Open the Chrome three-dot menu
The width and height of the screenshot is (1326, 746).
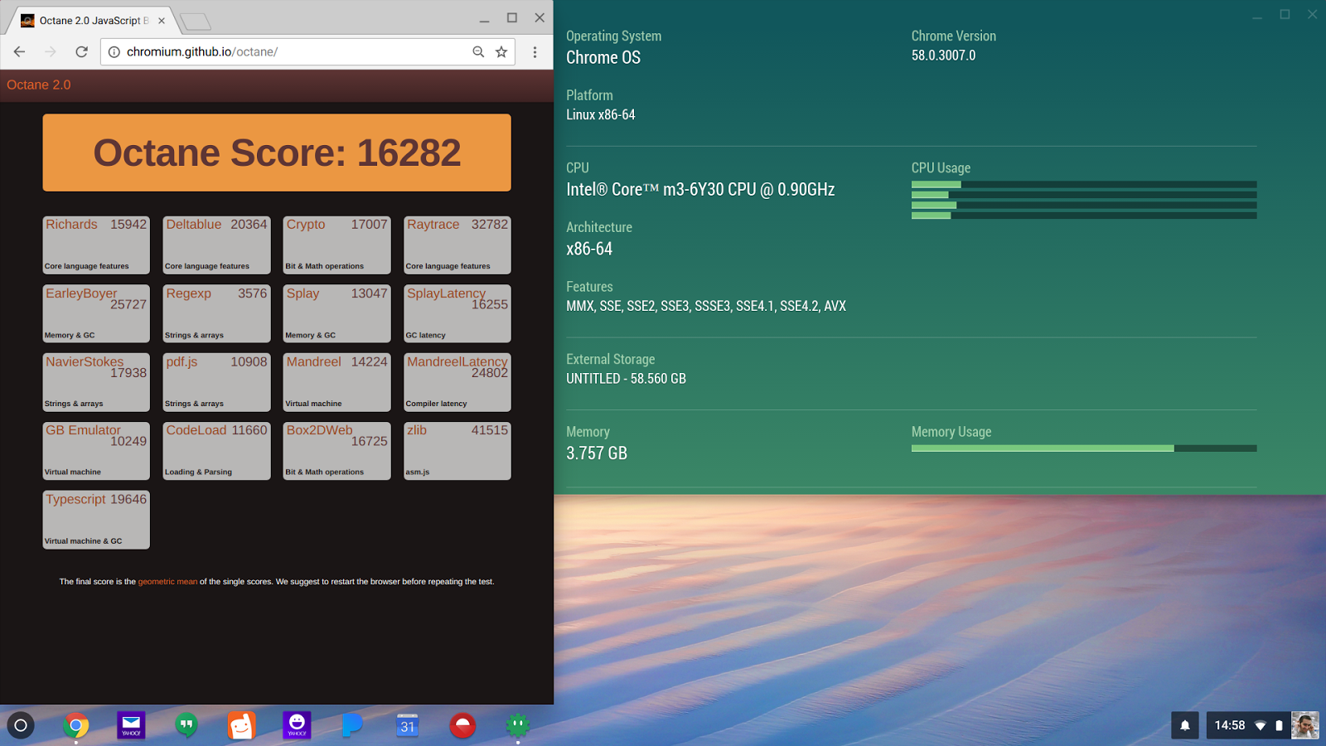tap(535, 51)
